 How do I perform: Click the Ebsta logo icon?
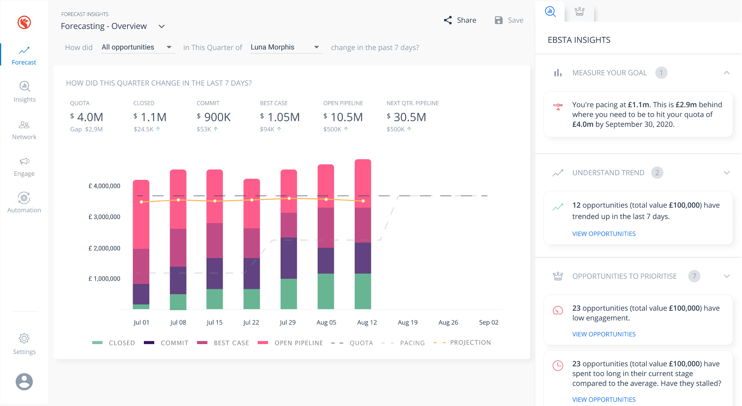(24, 22)
